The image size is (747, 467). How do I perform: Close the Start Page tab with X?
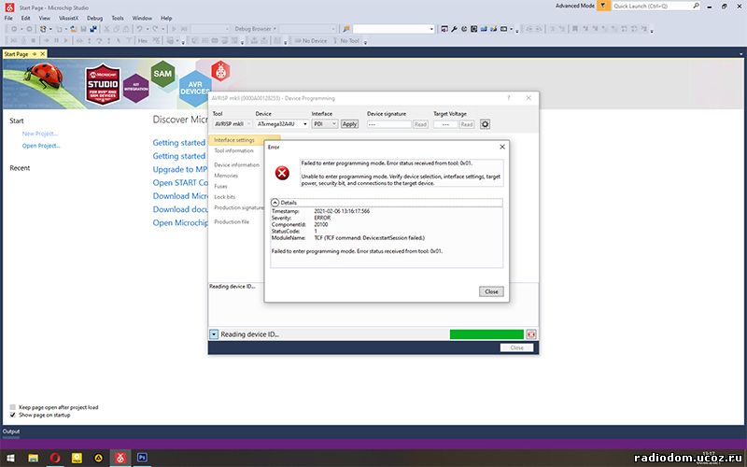point(42,54)
